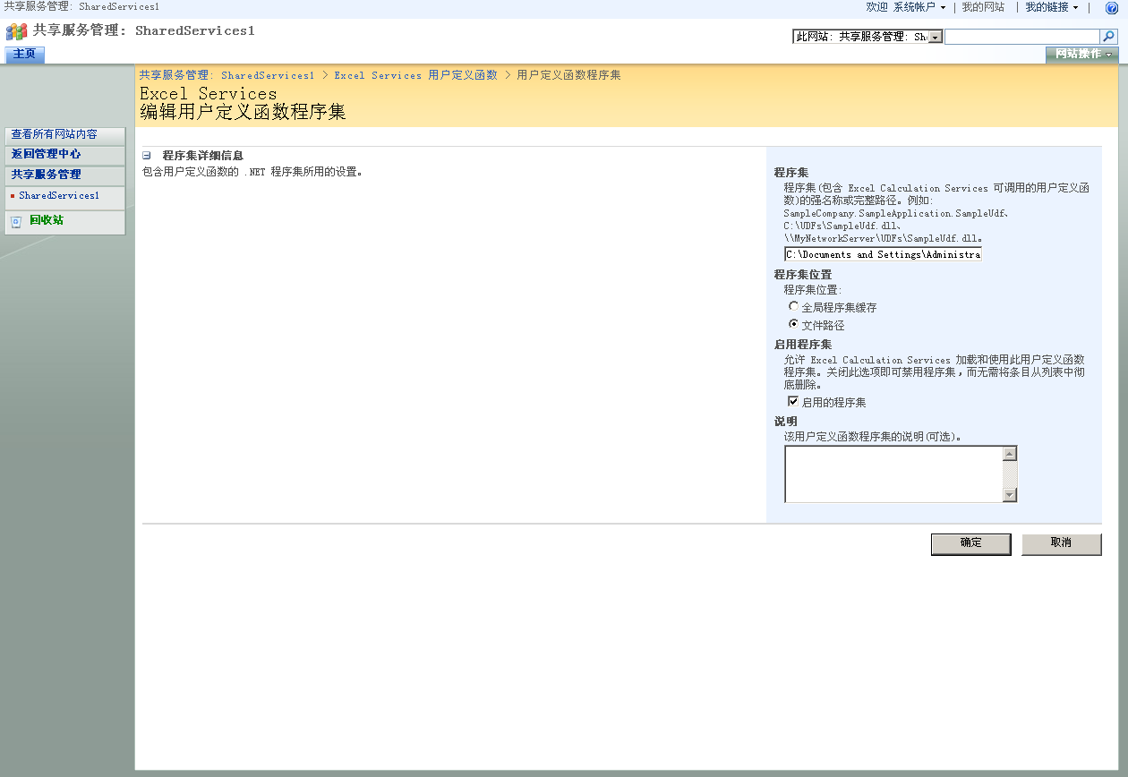
Task: Click the search text box
Action: [1022, 37]
